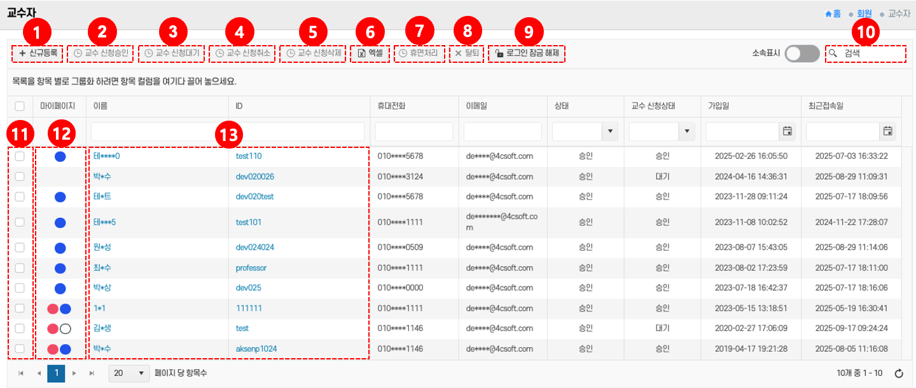Click the 검색 search input field
Image resolution: width=916 pixels, height=388 pixels.
pyautogui.click(x=871, y=54)
